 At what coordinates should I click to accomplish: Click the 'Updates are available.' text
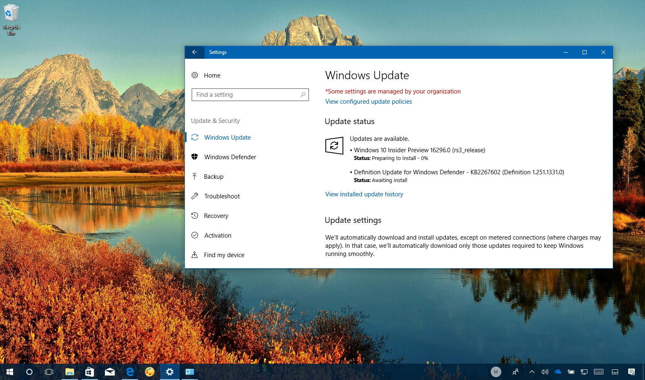379,139
